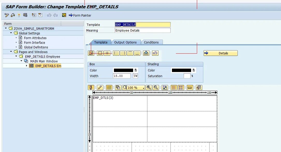Screen dimensions: 281x152
Task: Collapse the ZOVH_SIMPLE_SMARTFORM root node
Action: click(6, 28)
